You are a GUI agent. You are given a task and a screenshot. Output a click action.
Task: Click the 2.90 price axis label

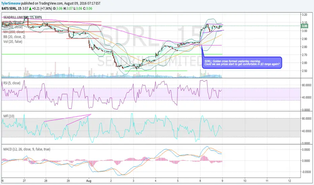click(304, 39)
